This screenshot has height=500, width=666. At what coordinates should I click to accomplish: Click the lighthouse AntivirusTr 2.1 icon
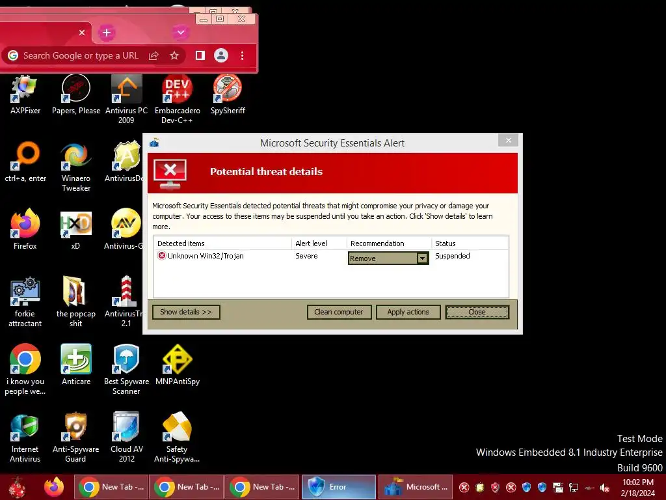pos(124,302)
